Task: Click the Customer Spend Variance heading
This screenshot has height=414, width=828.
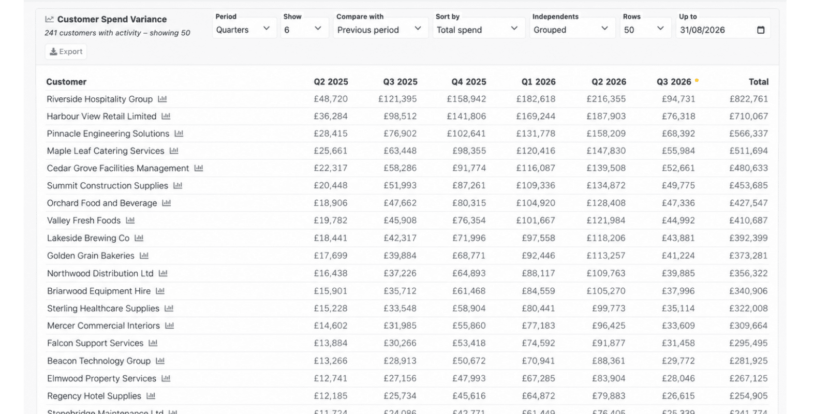Action: tap(112, 19)
